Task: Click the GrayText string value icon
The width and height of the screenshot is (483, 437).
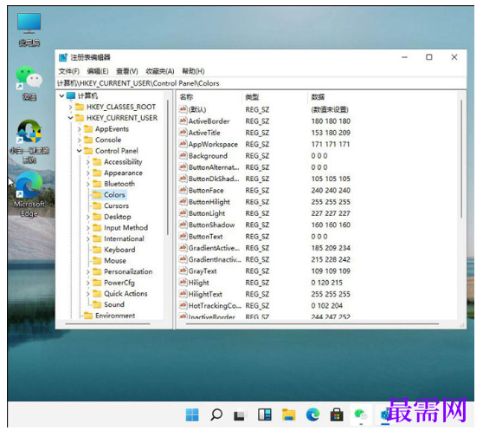Action: tap(183, 271)
